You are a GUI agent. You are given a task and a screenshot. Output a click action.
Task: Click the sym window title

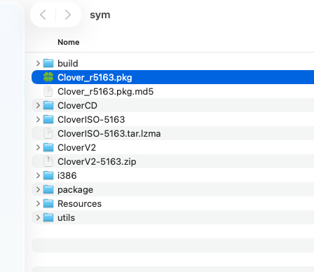100,15
